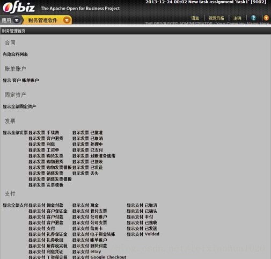Click 显示支付 客户保证金
The image size is (271, 259).
(48, 211)
